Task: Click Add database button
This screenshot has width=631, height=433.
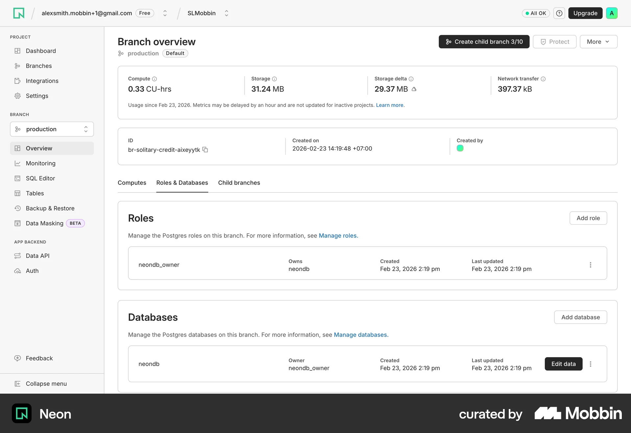Action: point(580,317)
